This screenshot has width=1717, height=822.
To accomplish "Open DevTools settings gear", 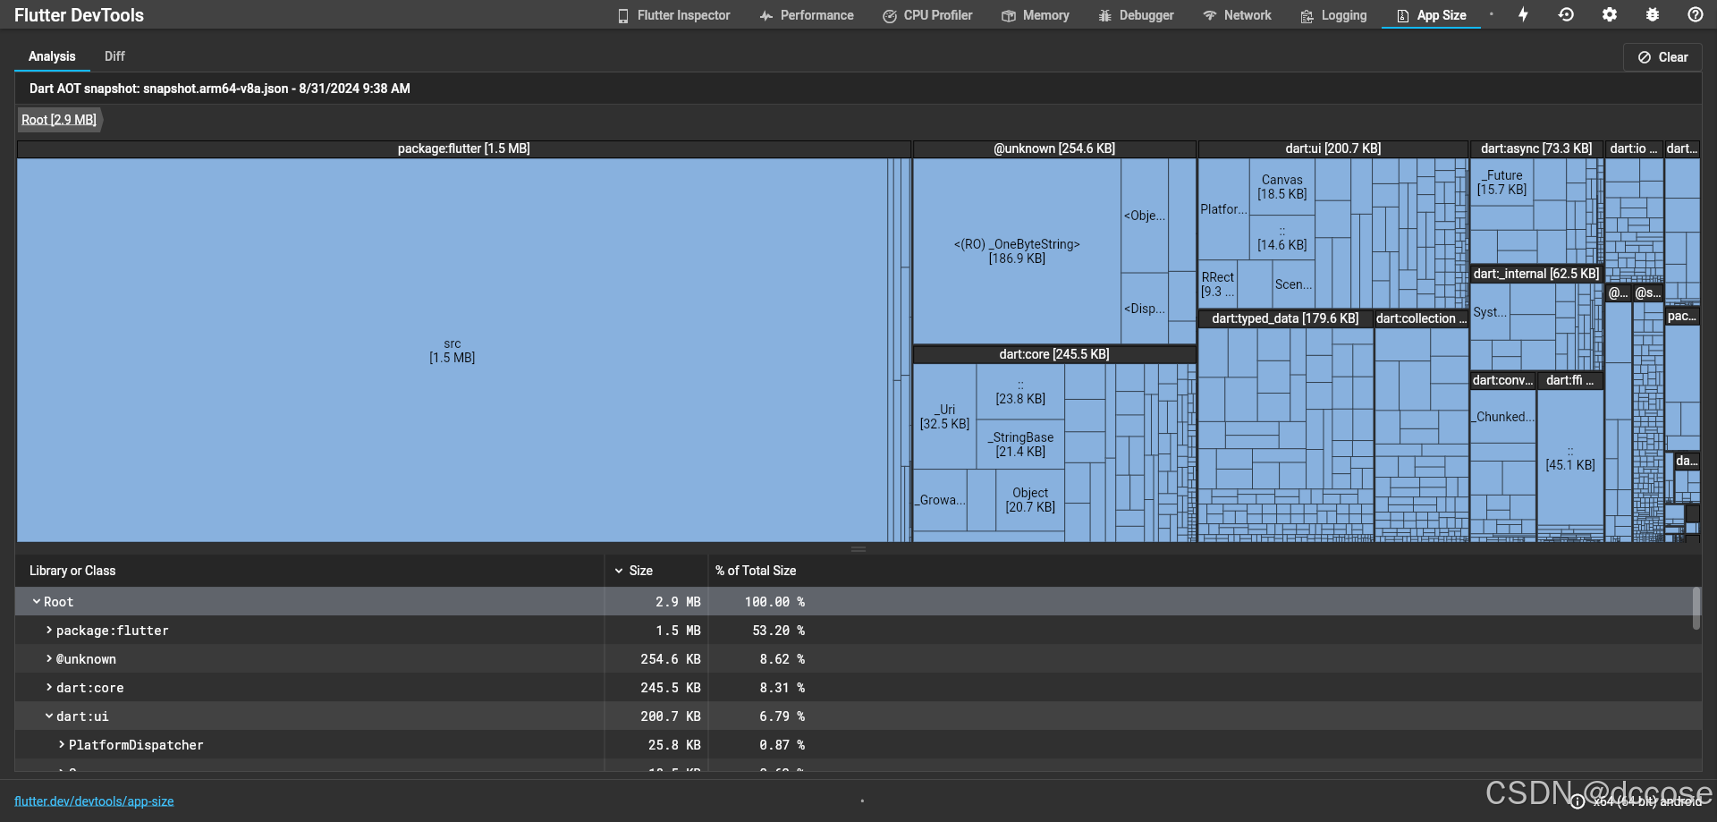I will (x=1609, y=14).
